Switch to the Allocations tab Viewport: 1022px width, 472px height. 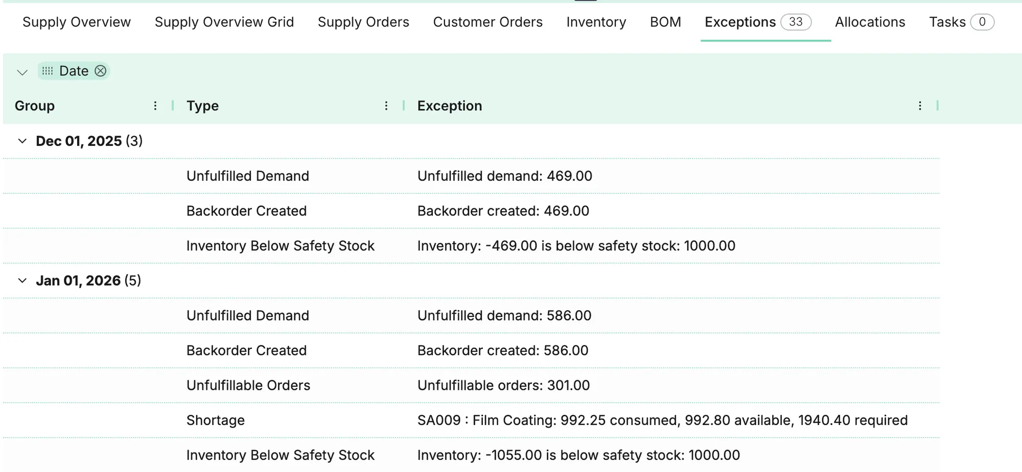coord(870,22)
